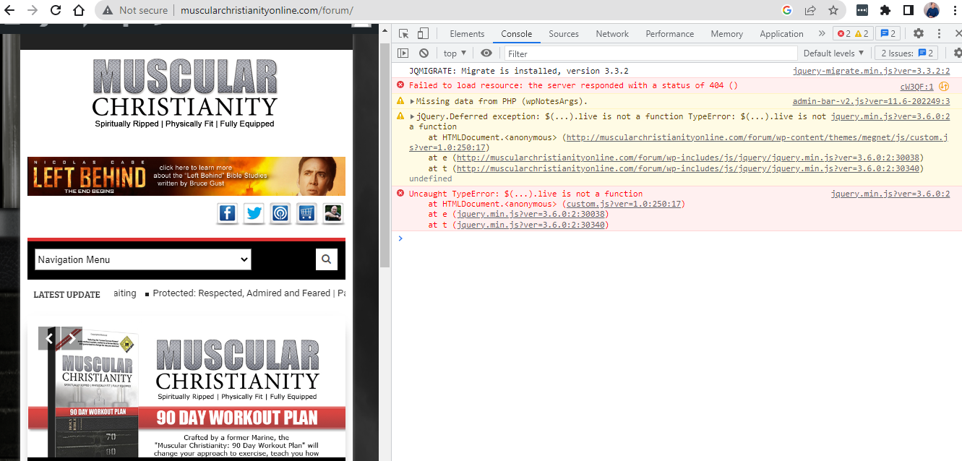
Task: Switch to the Elements tab
Action: [x=467, y=34]
